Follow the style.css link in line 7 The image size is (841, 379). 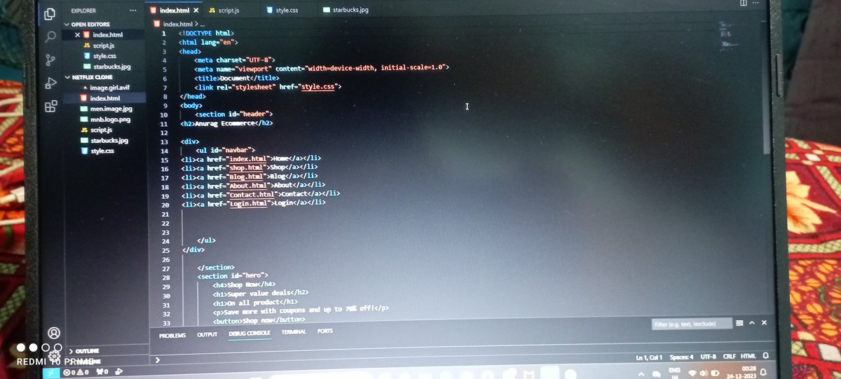318,86
